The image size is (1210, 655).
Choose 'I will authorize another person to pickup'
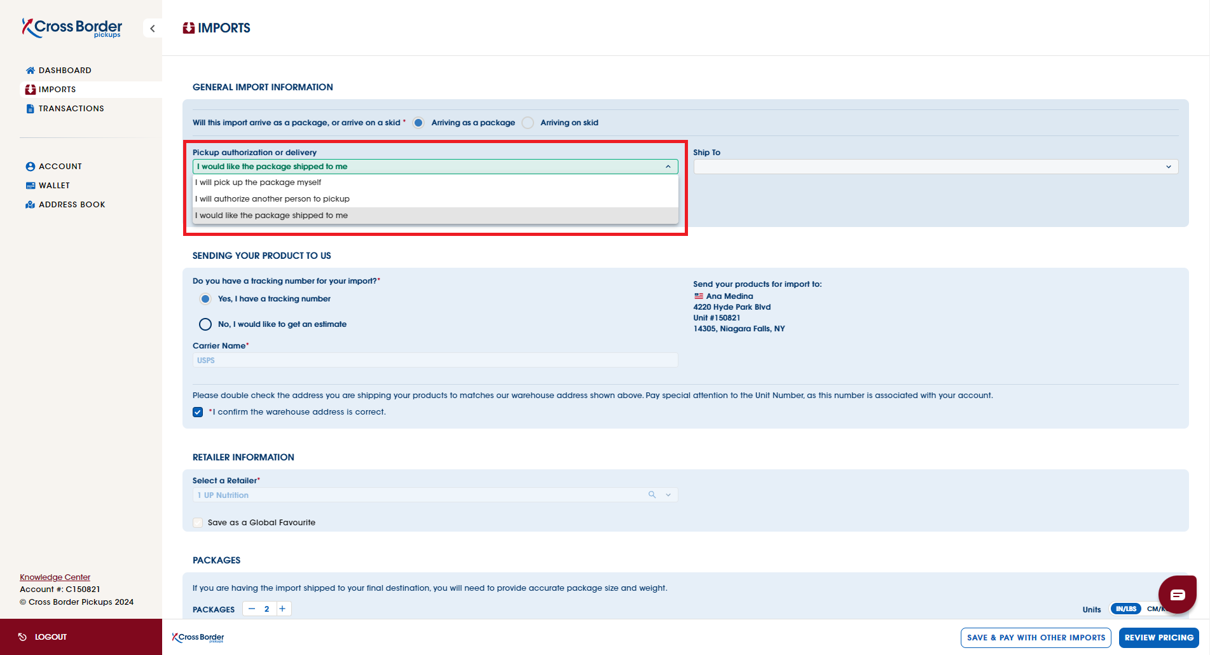[x=436, y=199]
